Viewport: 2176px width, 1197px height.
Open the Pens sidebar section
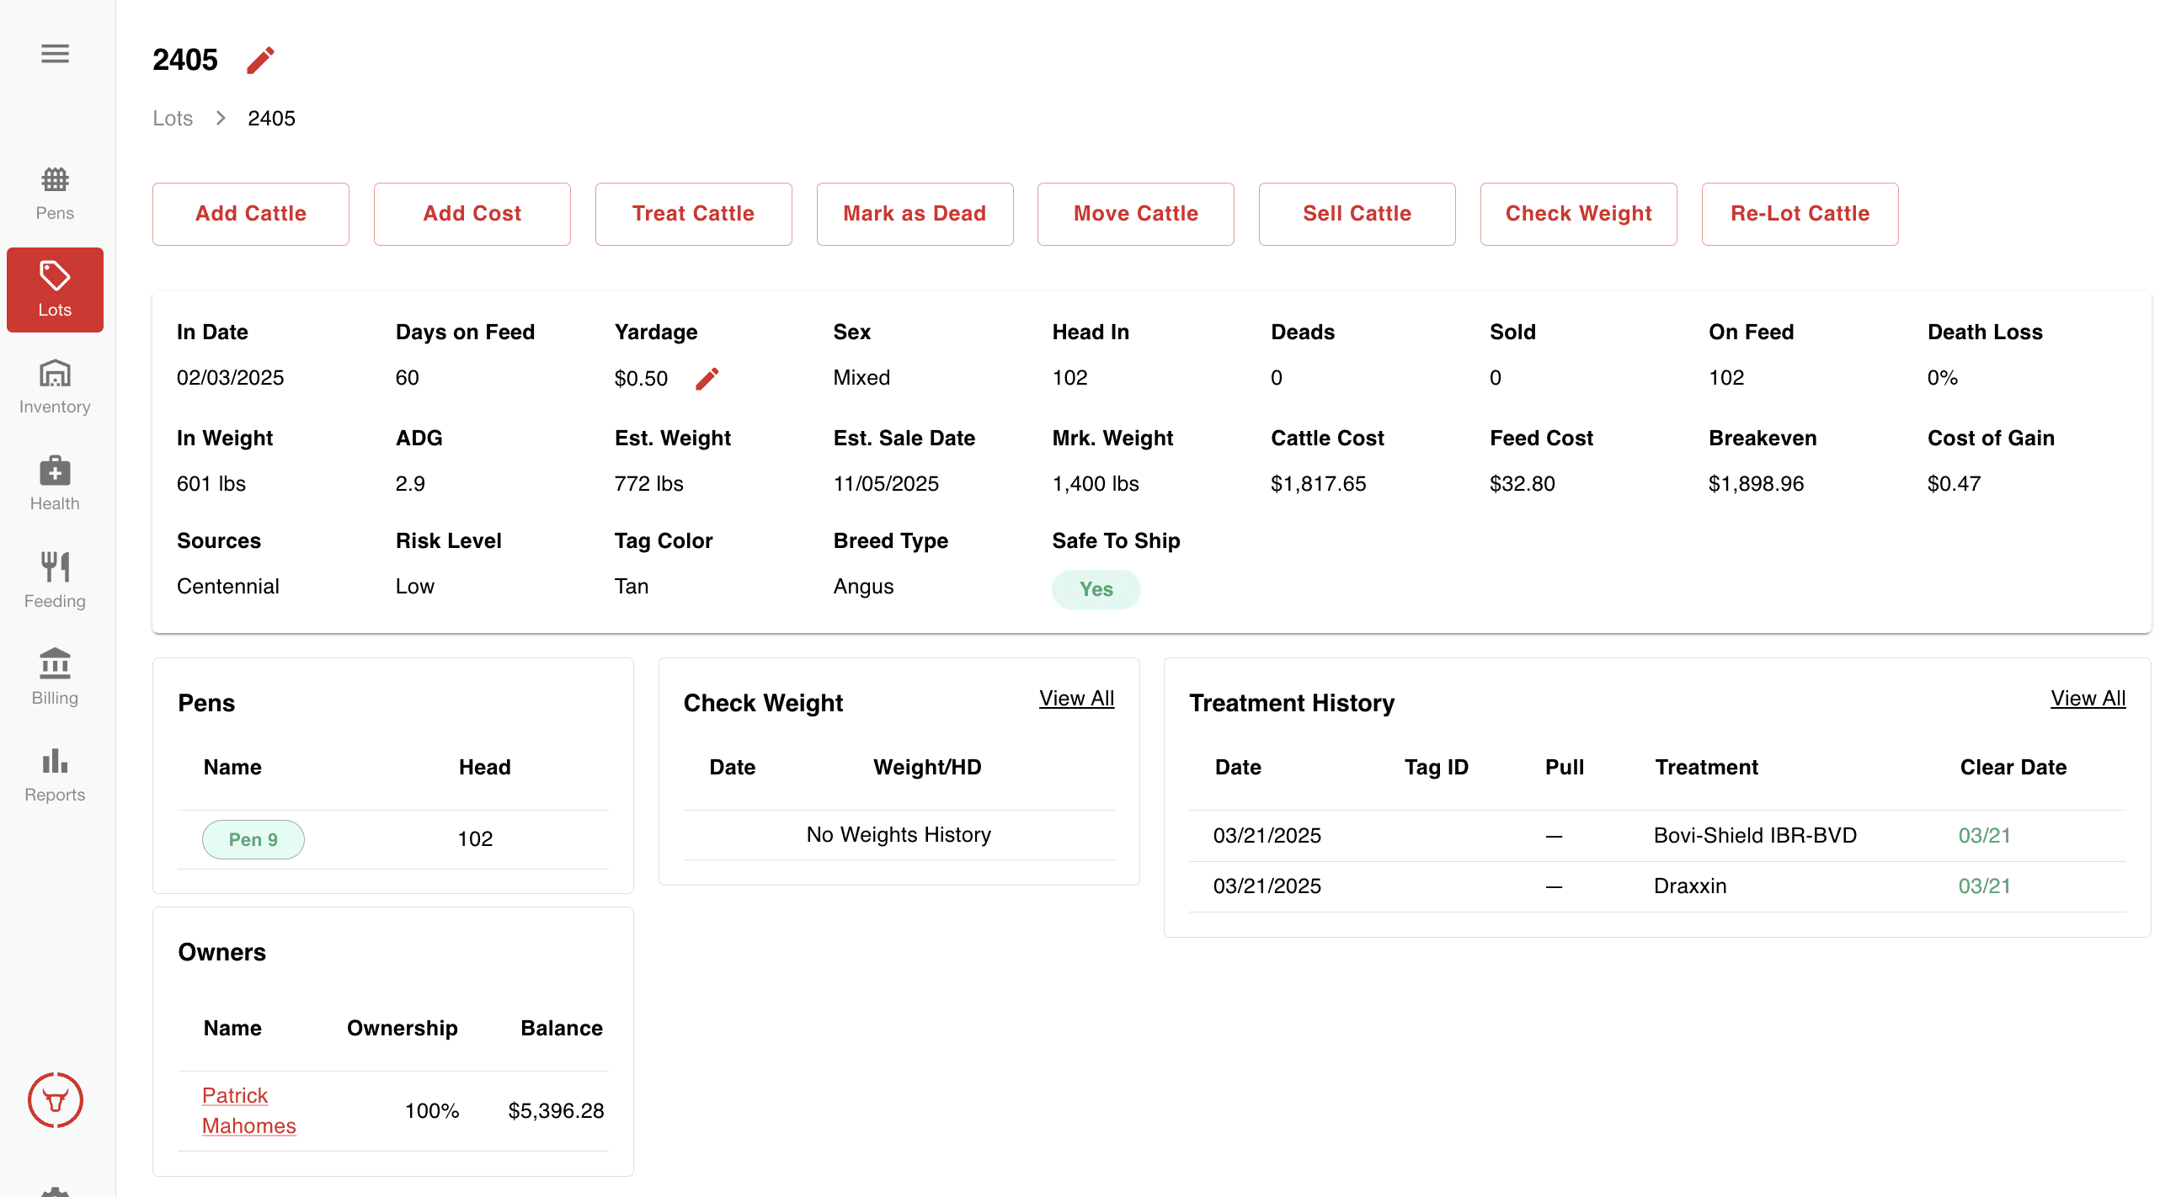(55, 194)
